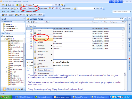Open the Address Book icon
This screenshot has height=99, width=132.
click(97, 9)
